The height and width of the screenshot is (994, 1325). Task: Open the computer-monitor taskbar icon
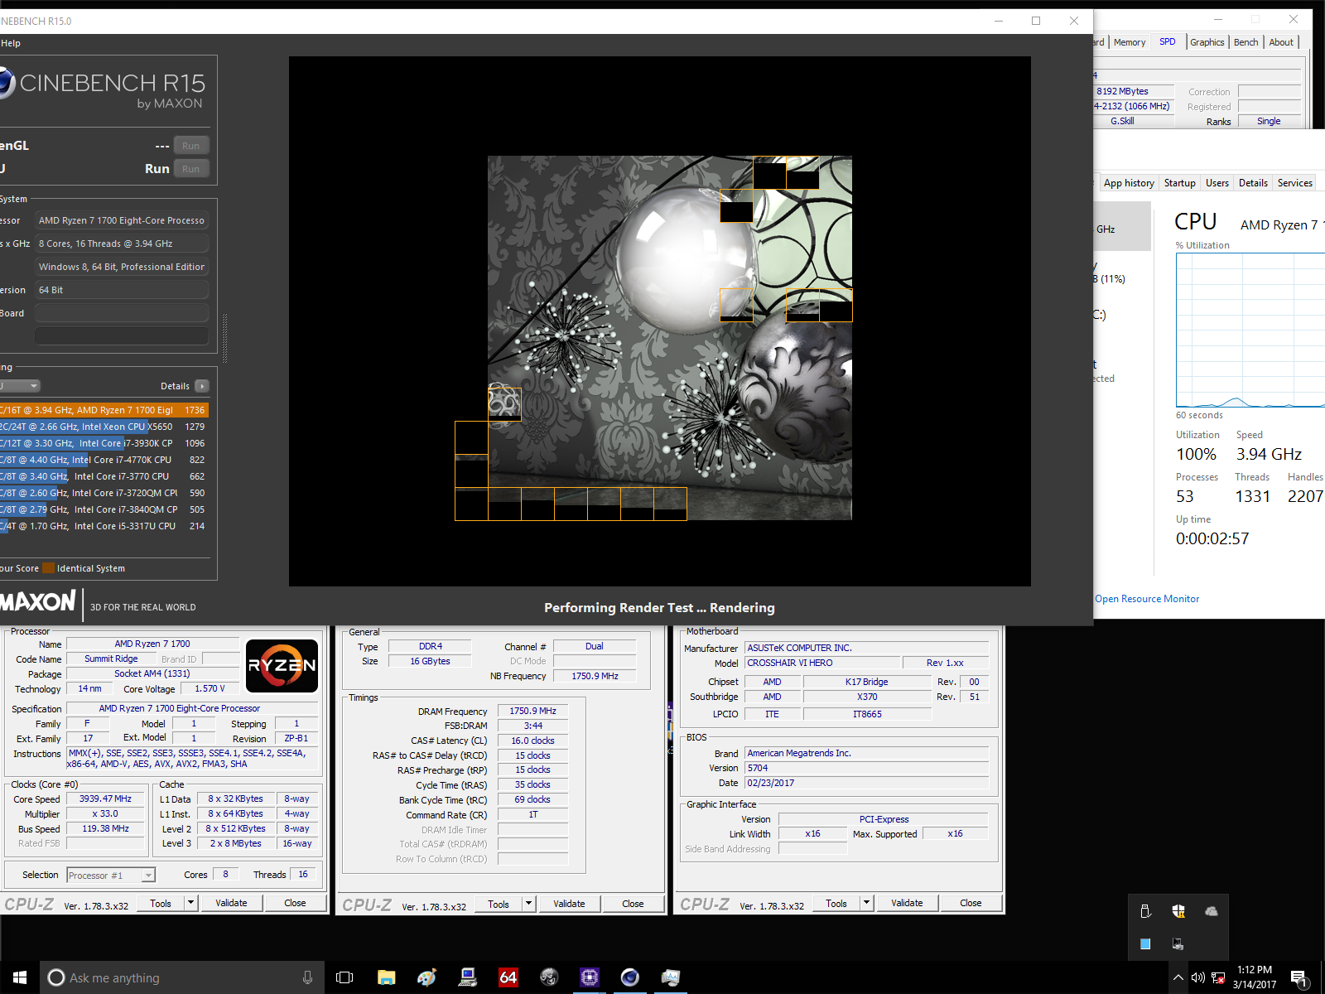click(468, 977)
